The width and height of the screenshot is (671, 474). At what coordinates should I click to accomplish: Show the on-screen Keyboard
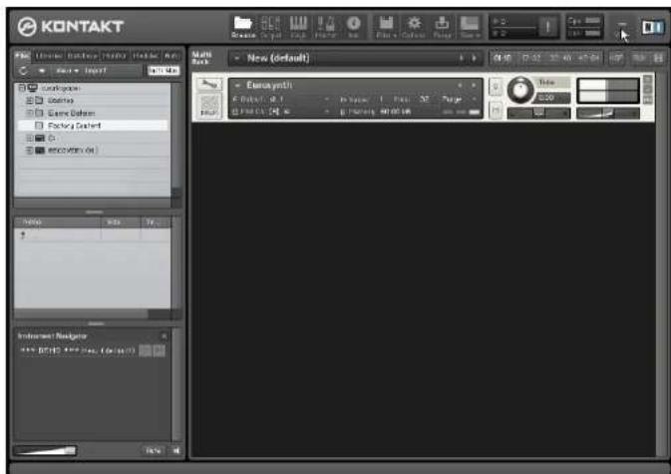[x=298, y=27]
